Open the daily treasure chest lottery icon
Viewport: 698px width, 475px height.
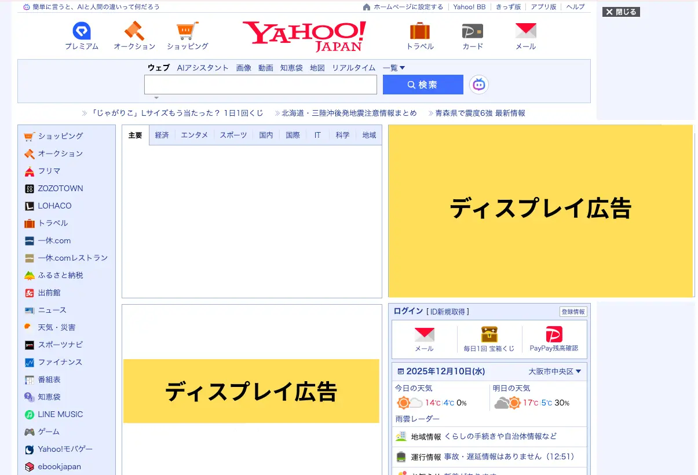pos(489,335)
